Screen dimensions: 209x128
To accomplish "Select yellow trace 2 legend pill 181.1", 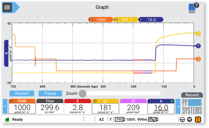I will [126, 20].
